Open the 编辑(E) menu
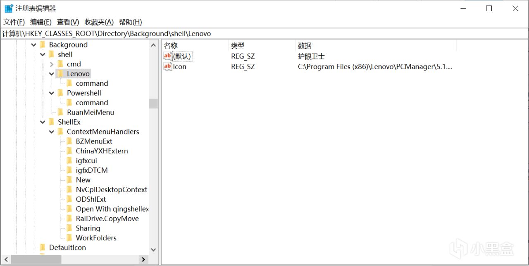The image size is (529, 266). point(41,22)
